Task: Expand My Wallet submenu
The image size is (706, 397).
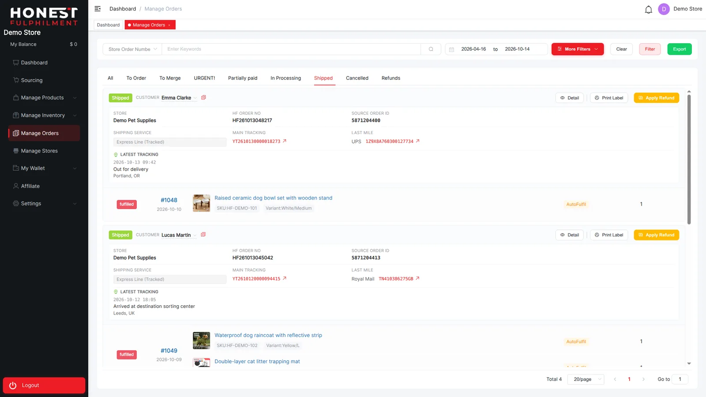Action: (x=75, y=169)
